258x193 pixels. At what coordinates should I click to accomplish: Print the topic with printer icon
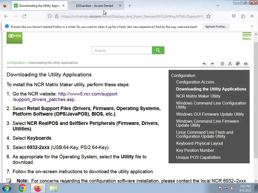(246, 64)
